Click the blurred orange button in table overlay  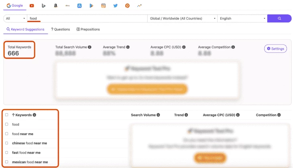[x=210, y=158]
